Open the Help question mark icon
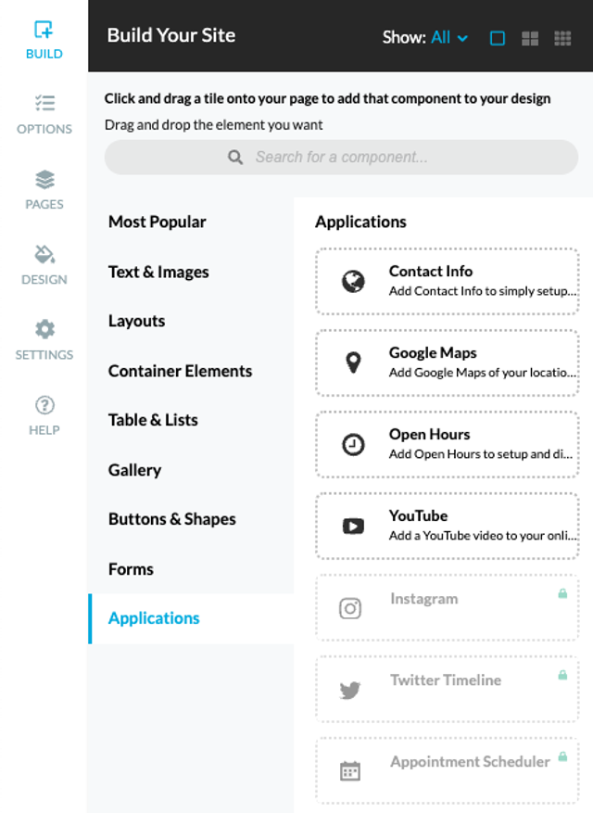 coord(44,405)
